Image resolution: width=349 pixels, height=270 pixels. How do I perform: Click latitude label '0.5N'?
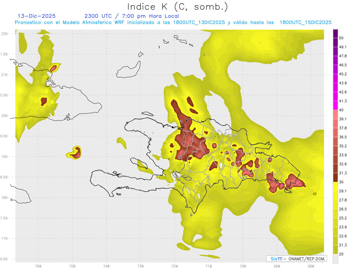click(4, 95)
